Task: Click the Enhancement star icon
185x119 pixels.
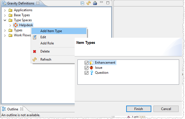Action: (91, 63)
